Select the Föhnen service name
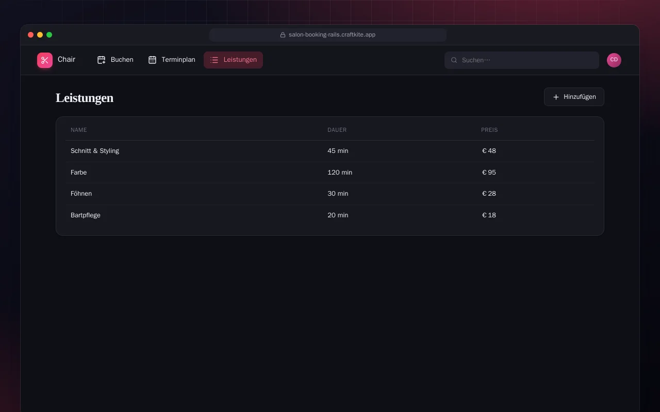 (x=81, y=194)
